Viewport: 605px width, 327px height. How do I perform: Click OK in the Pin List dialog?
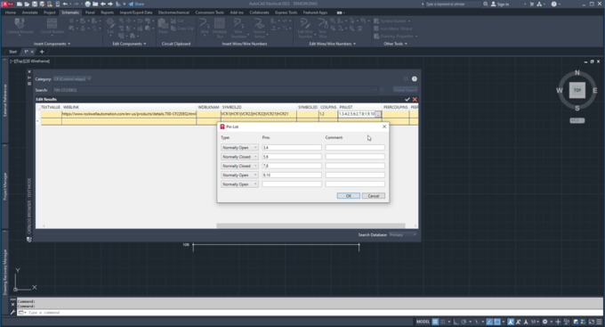[349, 196]
